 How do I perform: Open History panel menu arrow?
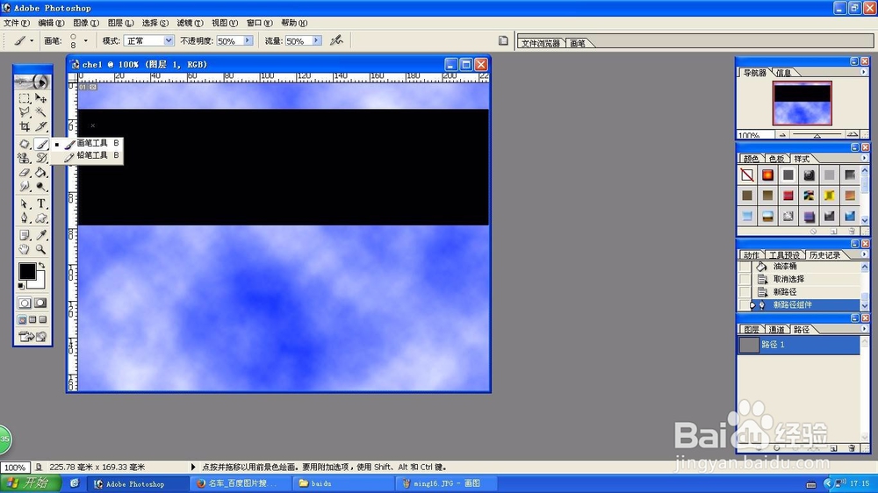tap(863, 254)
